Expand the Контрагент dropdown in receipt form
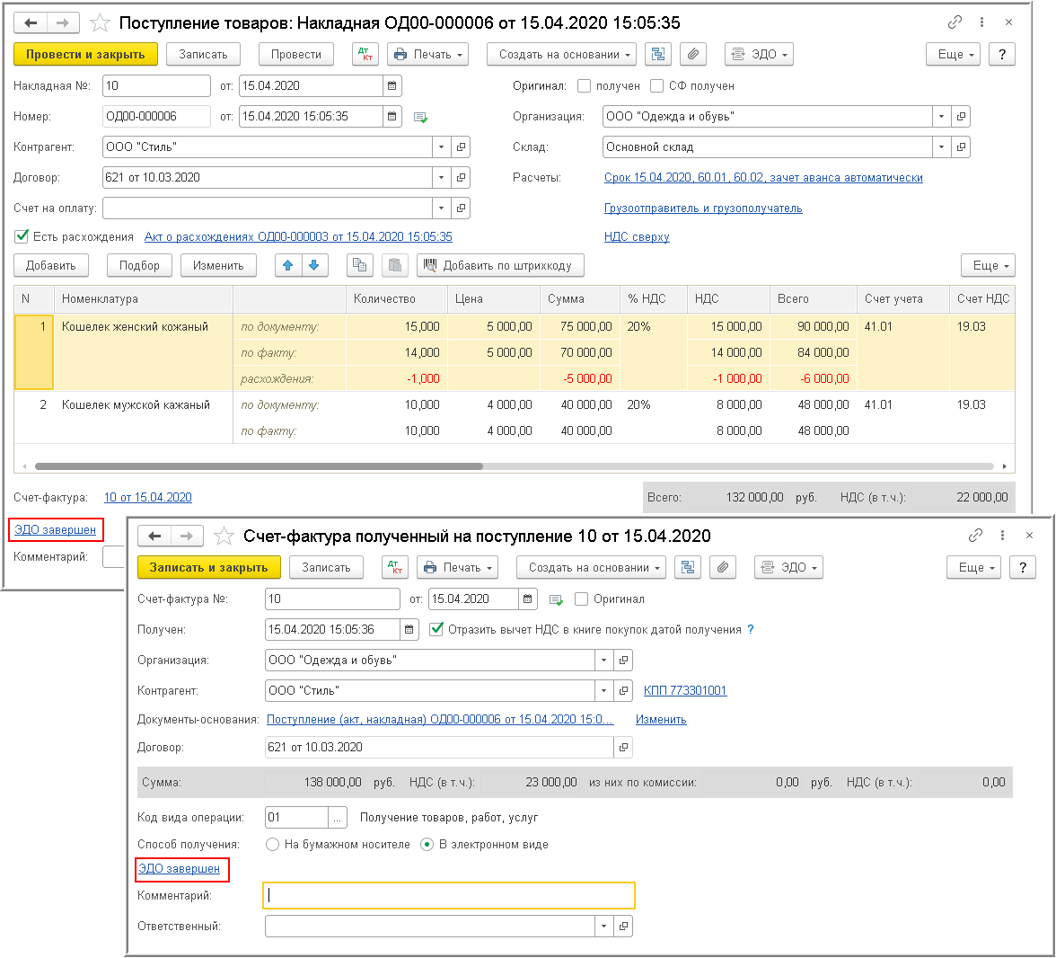 pos(441,147)
